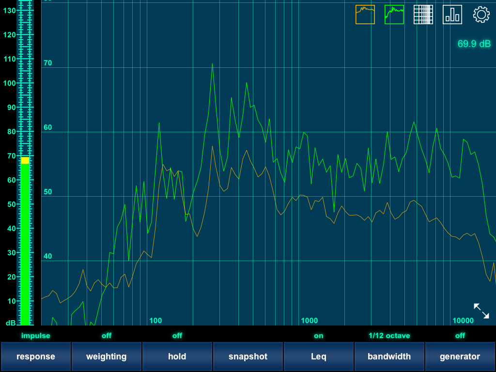The image size is (496, 372).
Task: Expand graph using the diagonal arrows icon
Action: 481,311
